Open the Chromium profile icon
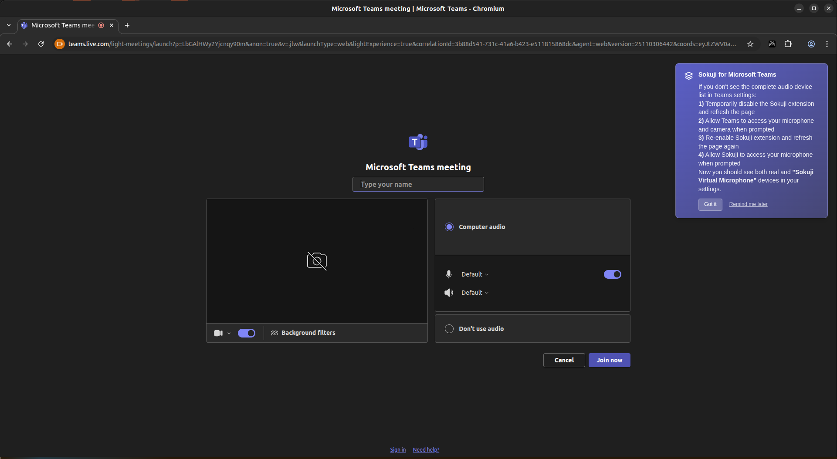 811,44
